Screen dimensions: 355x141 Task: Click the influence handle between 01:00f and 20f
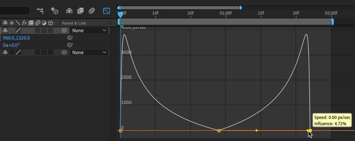click(x=256, y=131)
